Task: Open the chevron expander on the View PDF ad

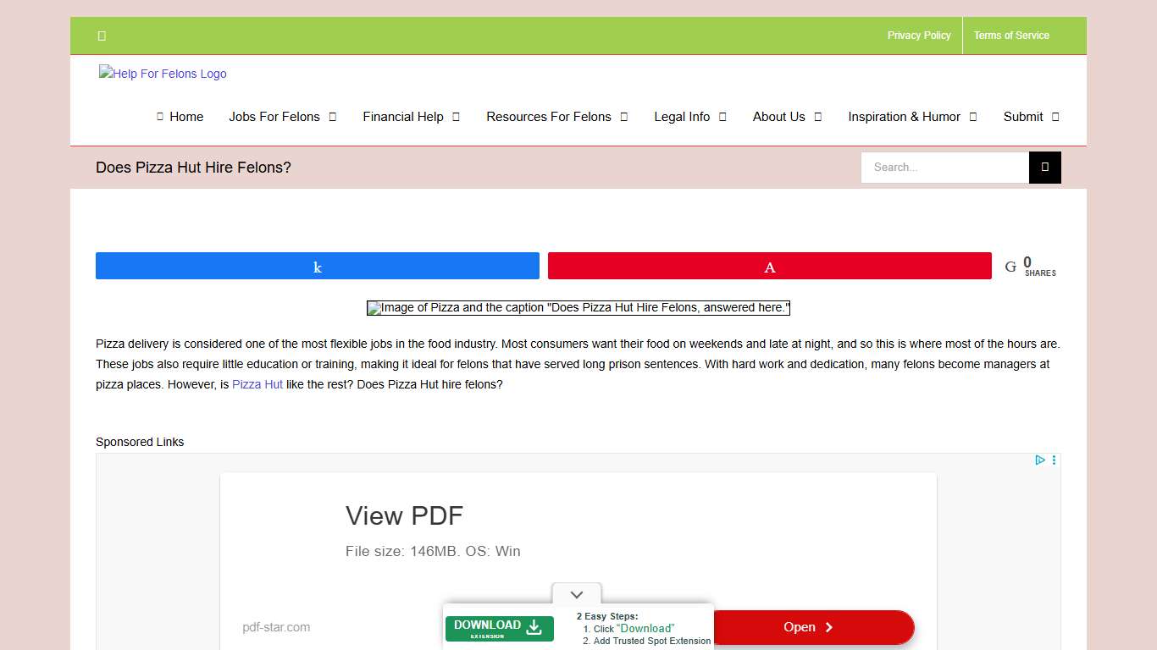Action: point(577,594)
